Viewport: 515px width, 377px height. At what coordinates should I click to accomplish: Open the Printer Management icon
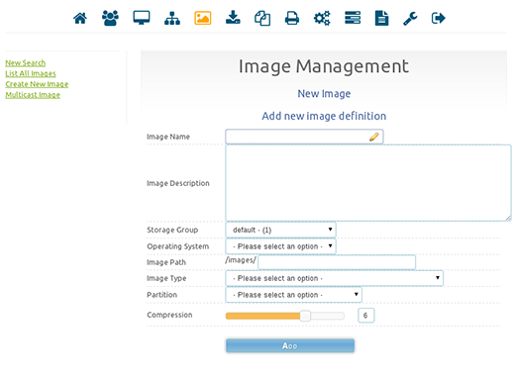point(292,18)
